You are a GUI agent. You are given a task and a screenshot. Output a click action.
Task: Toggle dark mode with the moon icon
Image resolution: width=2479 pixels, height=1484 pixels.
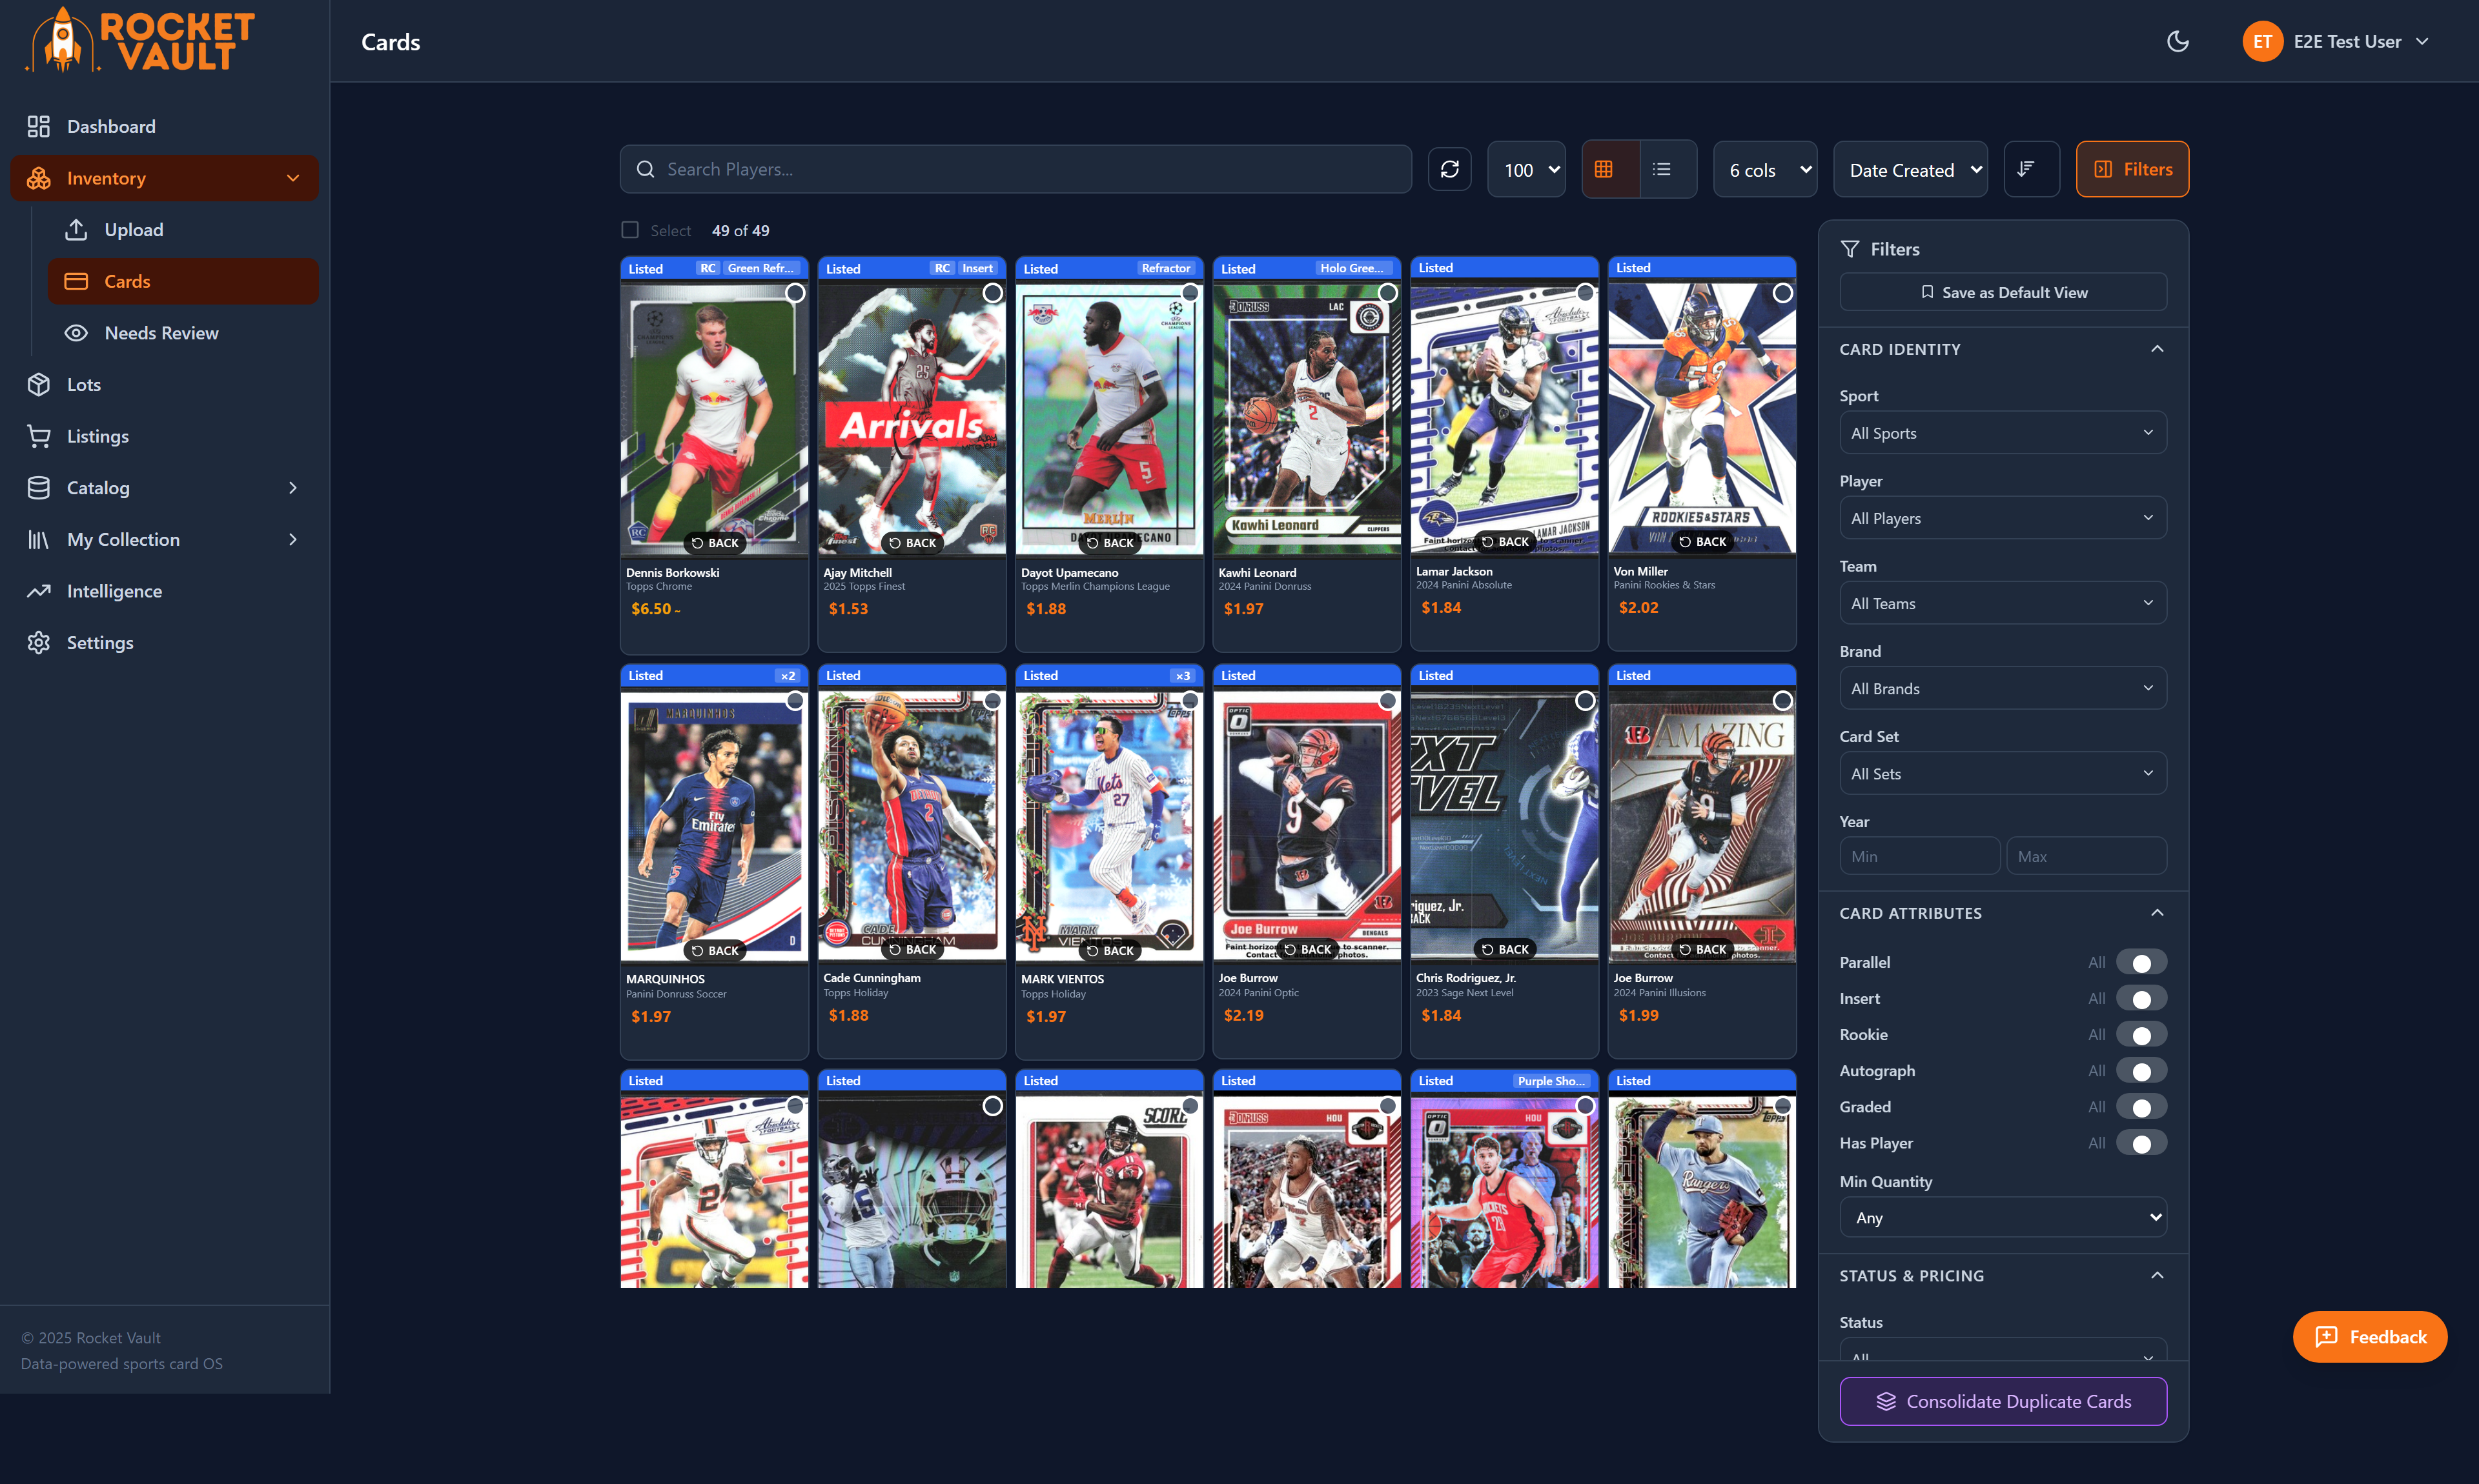click(x=2177, y=41)
